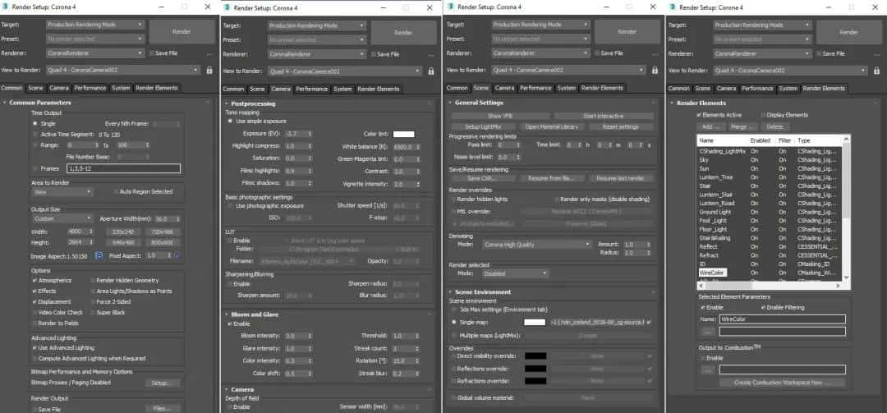The image size is (887, 413).
Task: Click '...' browse button below WireColor name field
Action: click(x=708, y=332)
